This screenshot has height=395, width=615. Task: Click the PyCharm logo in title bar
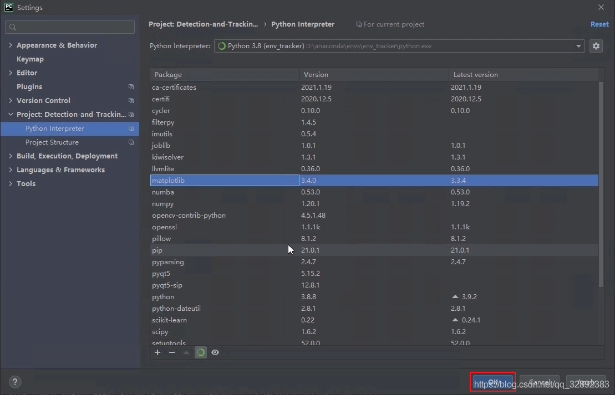click(9, 7)
